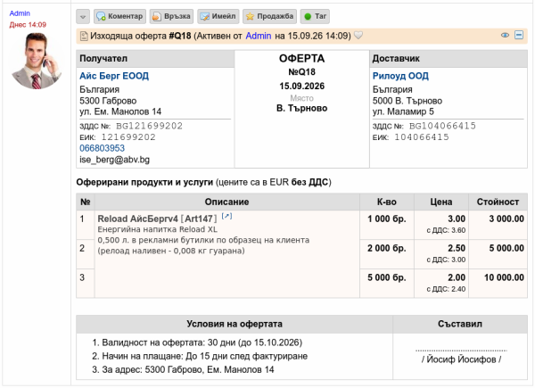Image resolution: width=535 pixels, height=388 pixels.
Task: Open the external link icon next to Art147
Action: (226, 216)
